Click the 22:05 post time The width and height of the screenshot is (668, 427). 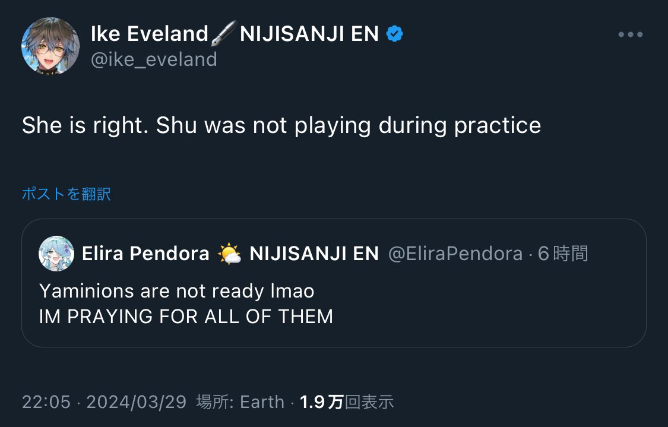pyautogui.click(x=46, y=402)
